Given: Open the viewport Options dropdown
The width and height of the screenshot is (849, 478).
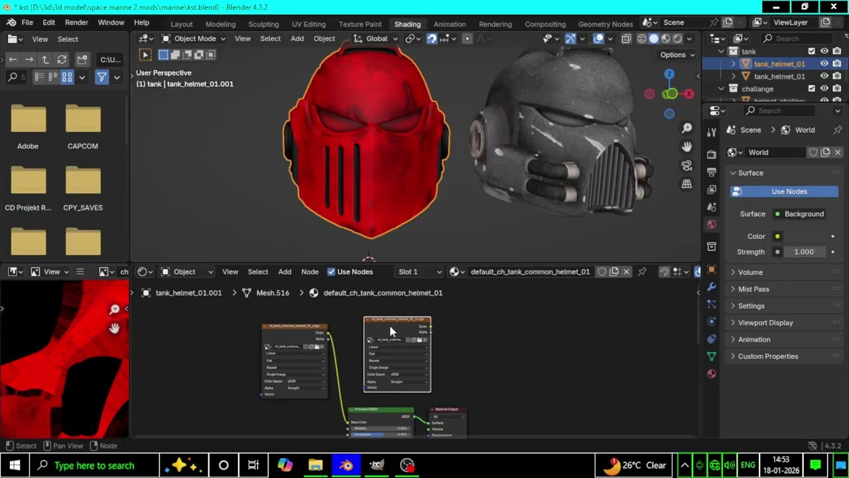Looking at the screenshot, I should 677,55.
